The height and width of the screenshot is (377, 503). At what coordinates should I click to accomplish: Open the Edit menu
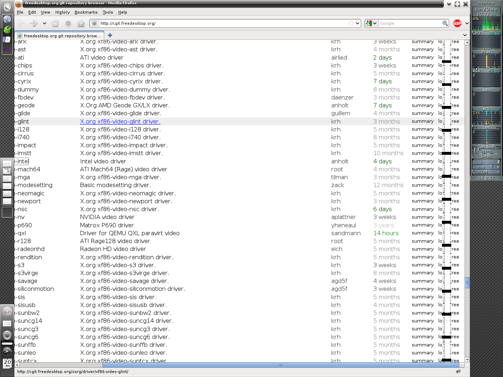pyautogui.click(x=32, y=12)
